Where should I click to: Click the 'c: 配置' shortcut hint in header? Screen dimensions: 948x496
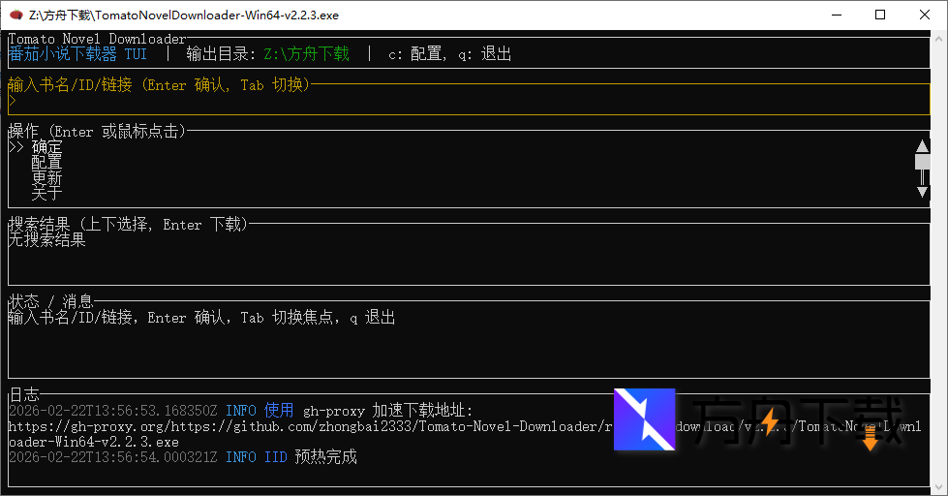tap(414, 54)
